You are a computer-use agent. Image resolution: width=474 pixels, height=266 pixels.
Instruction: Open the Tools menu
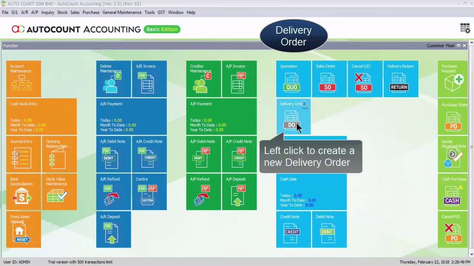[150, 12]
